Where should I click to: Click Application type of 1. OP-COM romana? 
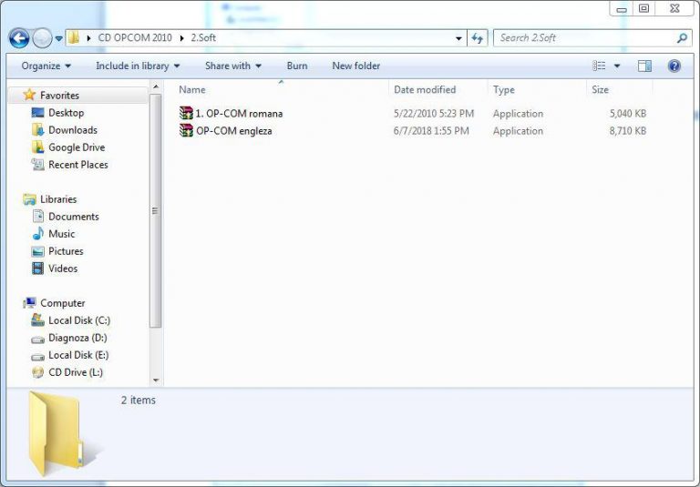coord(518,114)
